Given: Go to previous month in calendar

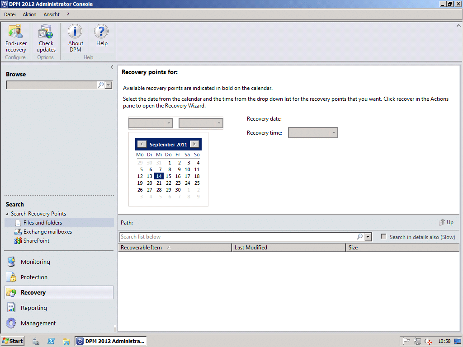Looking at the screenshot, I should tap(142, 144).
